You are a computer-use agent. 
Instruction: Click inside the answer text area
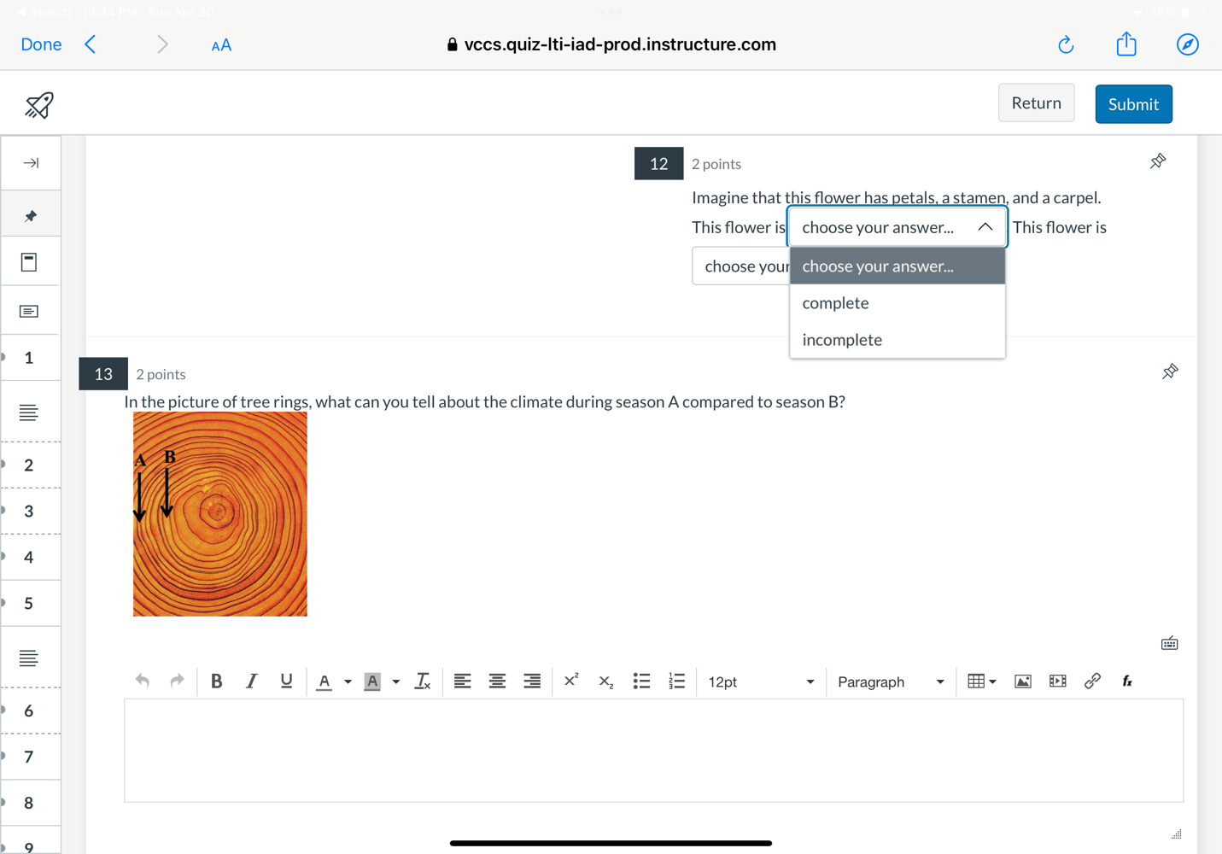pyautogui.click(x=653, y=751)
